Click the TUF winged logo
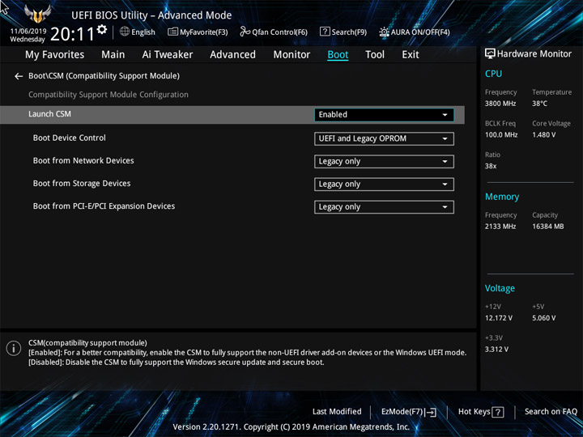The image size is (583, 437). point(37,14)
